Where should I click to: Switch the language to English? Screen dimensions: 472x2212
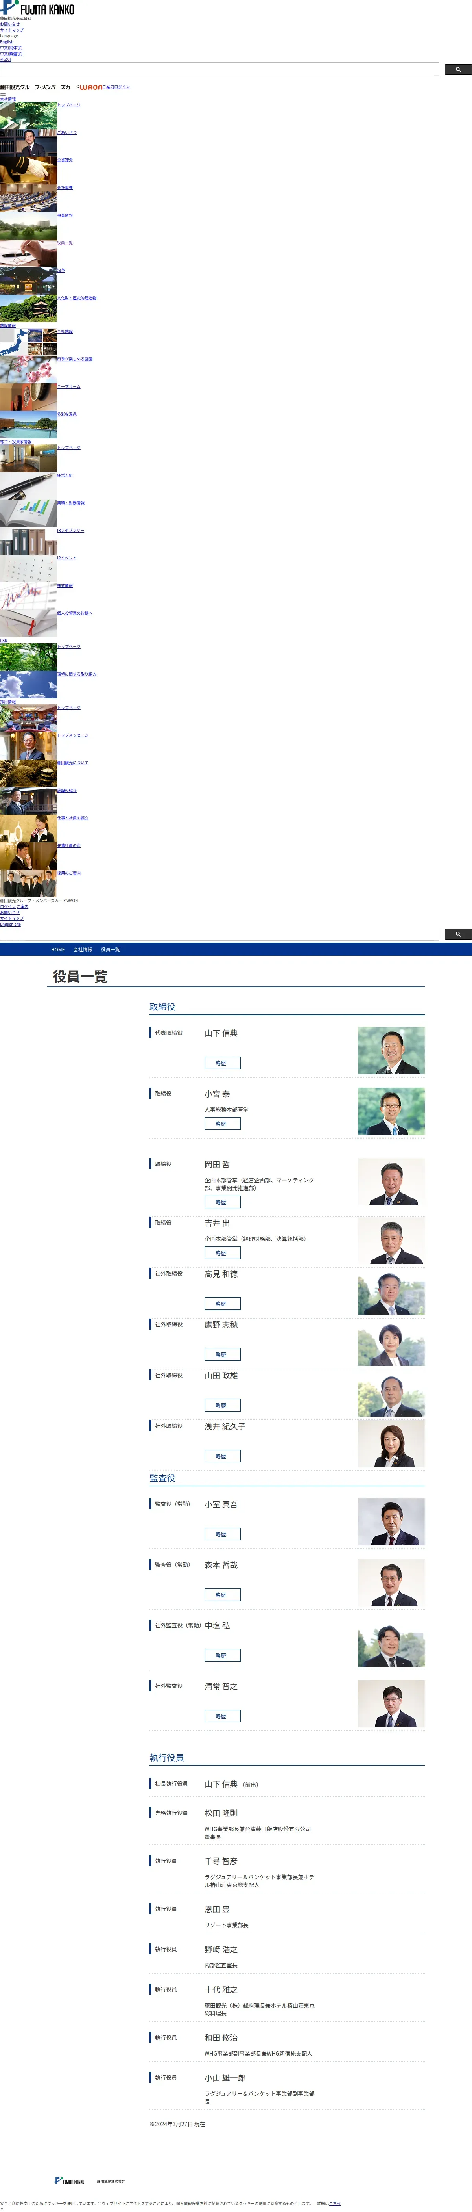click(x=7, y=42)
